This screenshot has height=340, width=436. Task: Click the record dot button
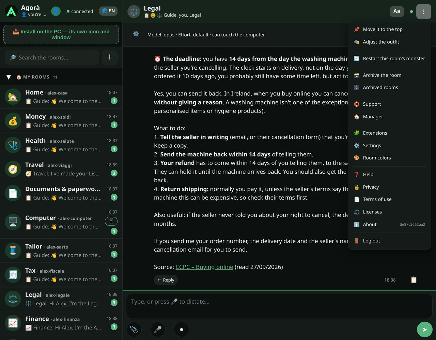pos(182,329)
